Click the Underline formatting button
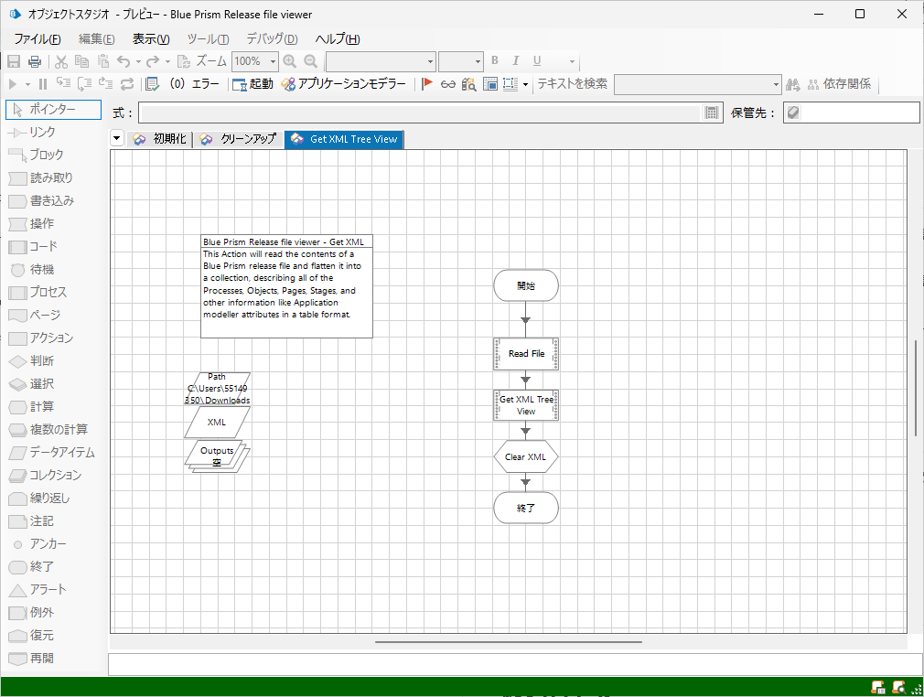The image size is (924, 697). coord(537,60)
